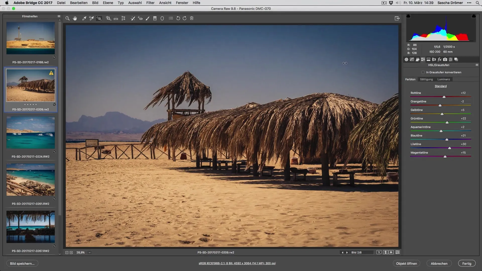
Task: Open the Basic panel aperture icon
Action: click(x=406, y=59)
